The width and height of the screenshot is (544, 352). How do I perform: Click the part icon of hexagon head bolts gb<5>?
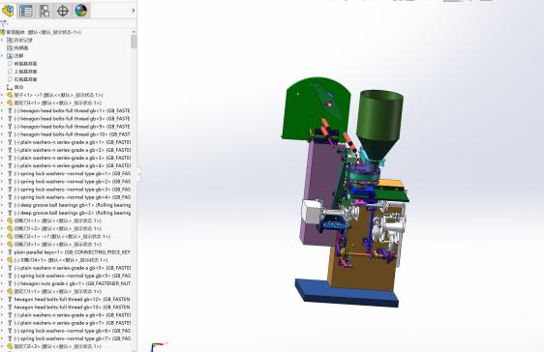point(10,119)
